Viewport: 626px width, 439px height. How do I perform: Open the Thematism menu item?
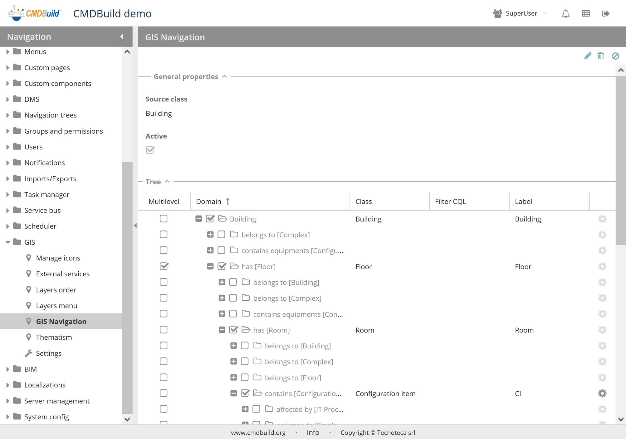[54, 337]
